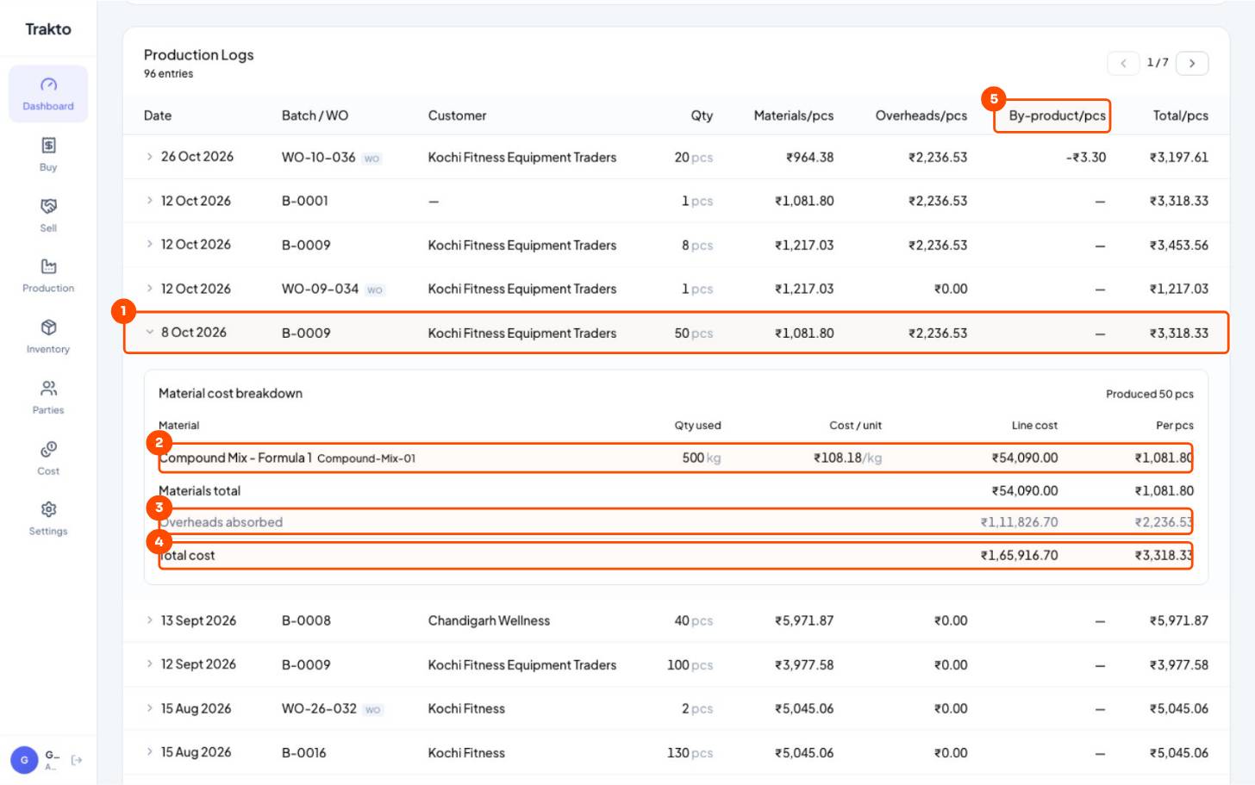Expand the 12 Oct 2026 WO-09-034 row

149,289
